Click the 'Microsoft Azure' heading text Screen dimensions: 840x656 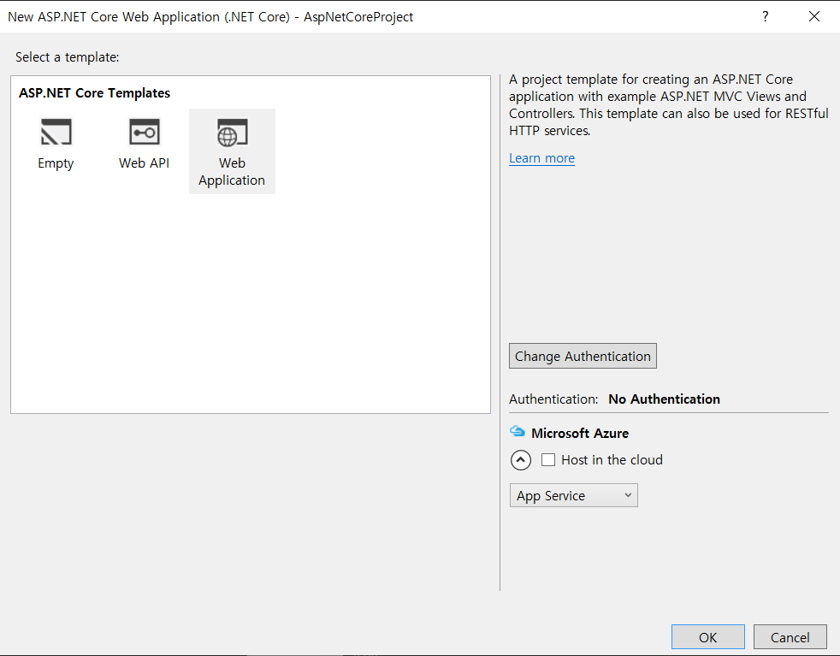point(580,433)
